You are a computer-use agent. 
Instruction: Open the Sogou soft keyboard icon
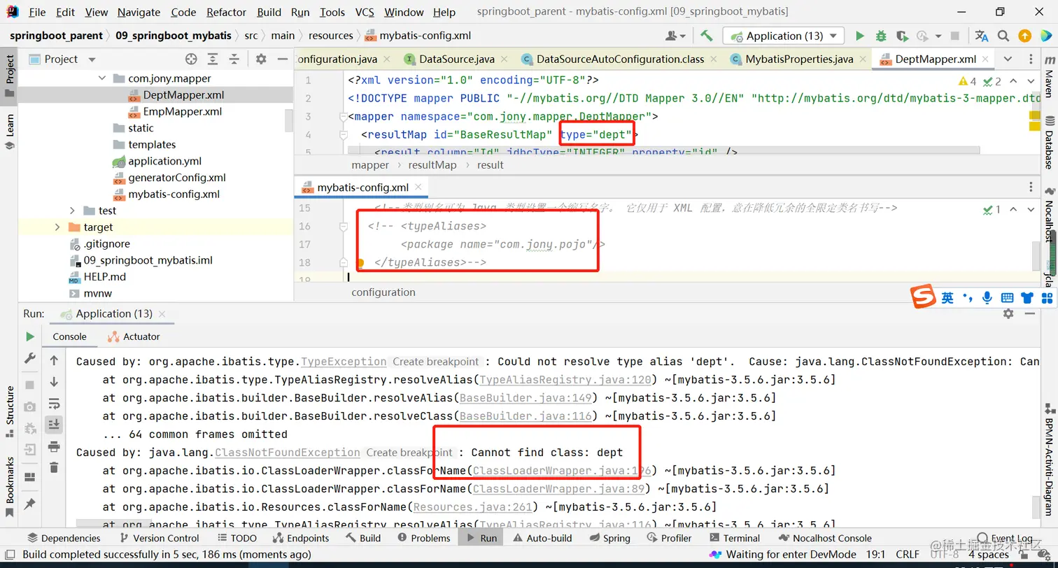coord(1007,297)
